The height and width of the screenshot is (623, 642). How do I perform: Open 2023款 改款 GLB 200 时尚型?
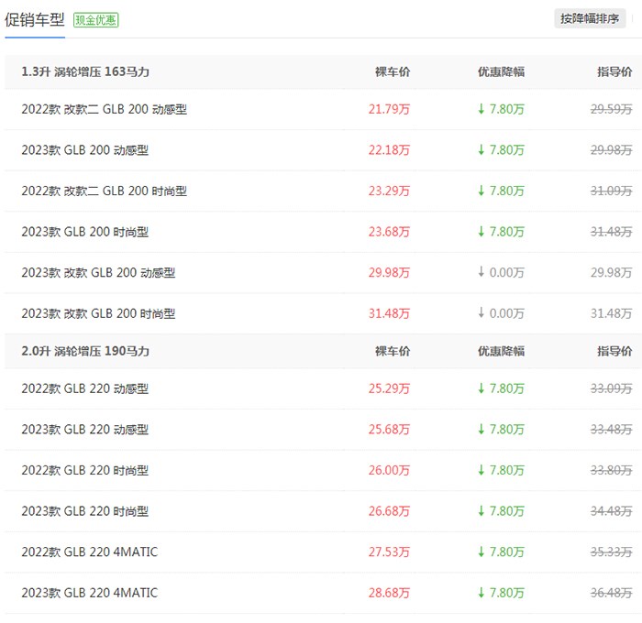pos(98,313)
